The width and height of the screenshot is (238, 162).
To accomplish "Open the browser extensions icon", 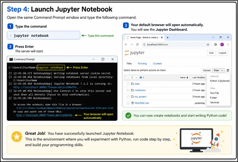I will click(x=215, y=44).
